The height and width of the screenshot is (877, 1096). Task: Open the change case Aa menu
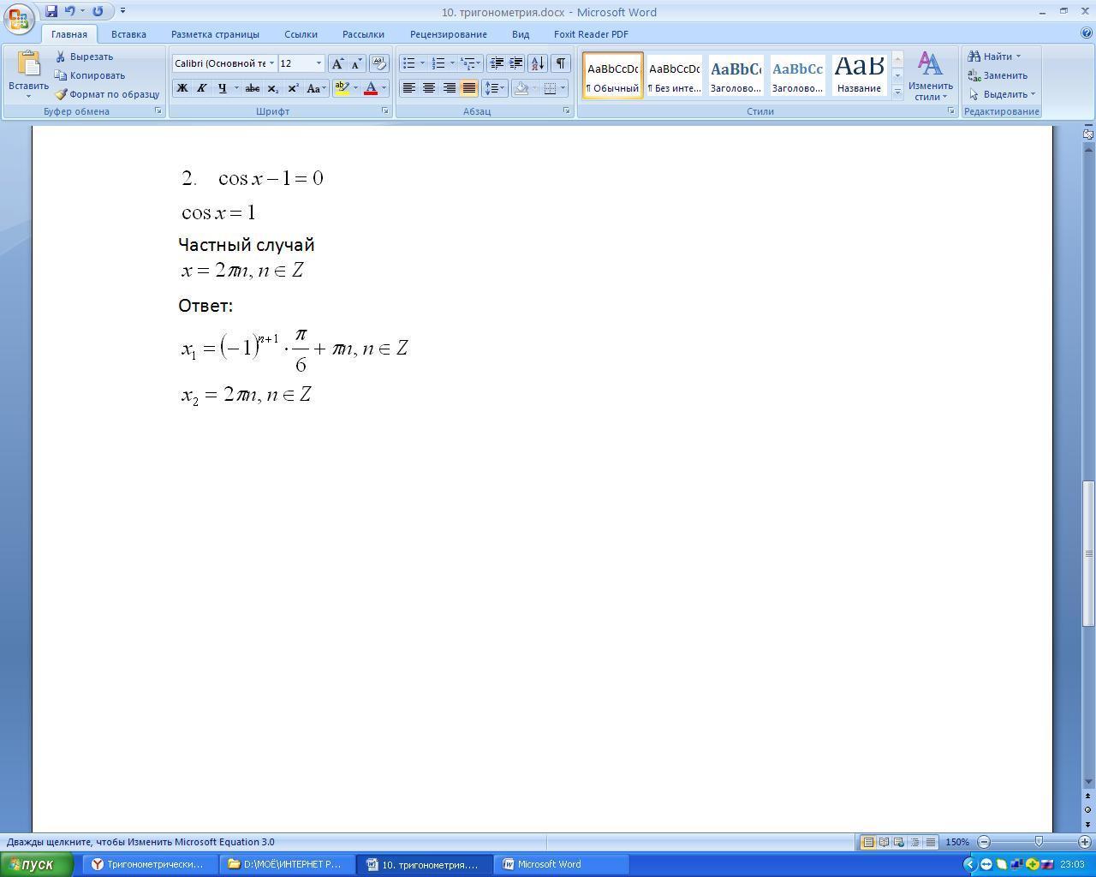point(316,87)
